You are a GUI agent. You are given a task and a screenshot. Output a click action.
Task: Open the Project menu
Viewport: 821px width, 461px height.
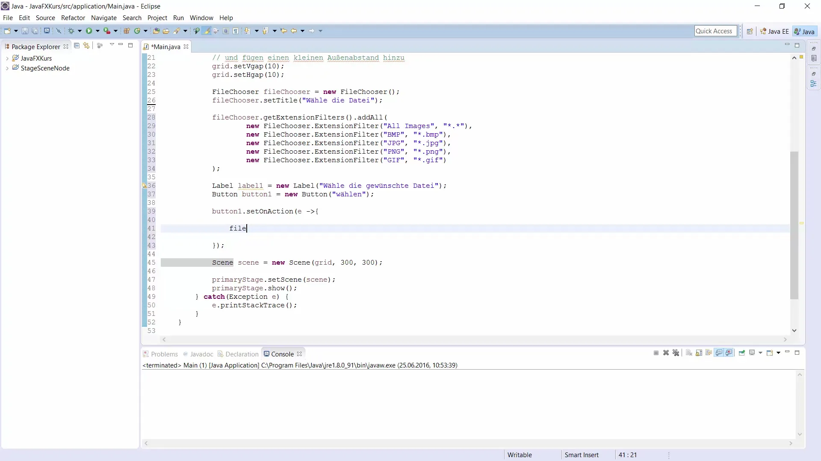pos(157,18)
